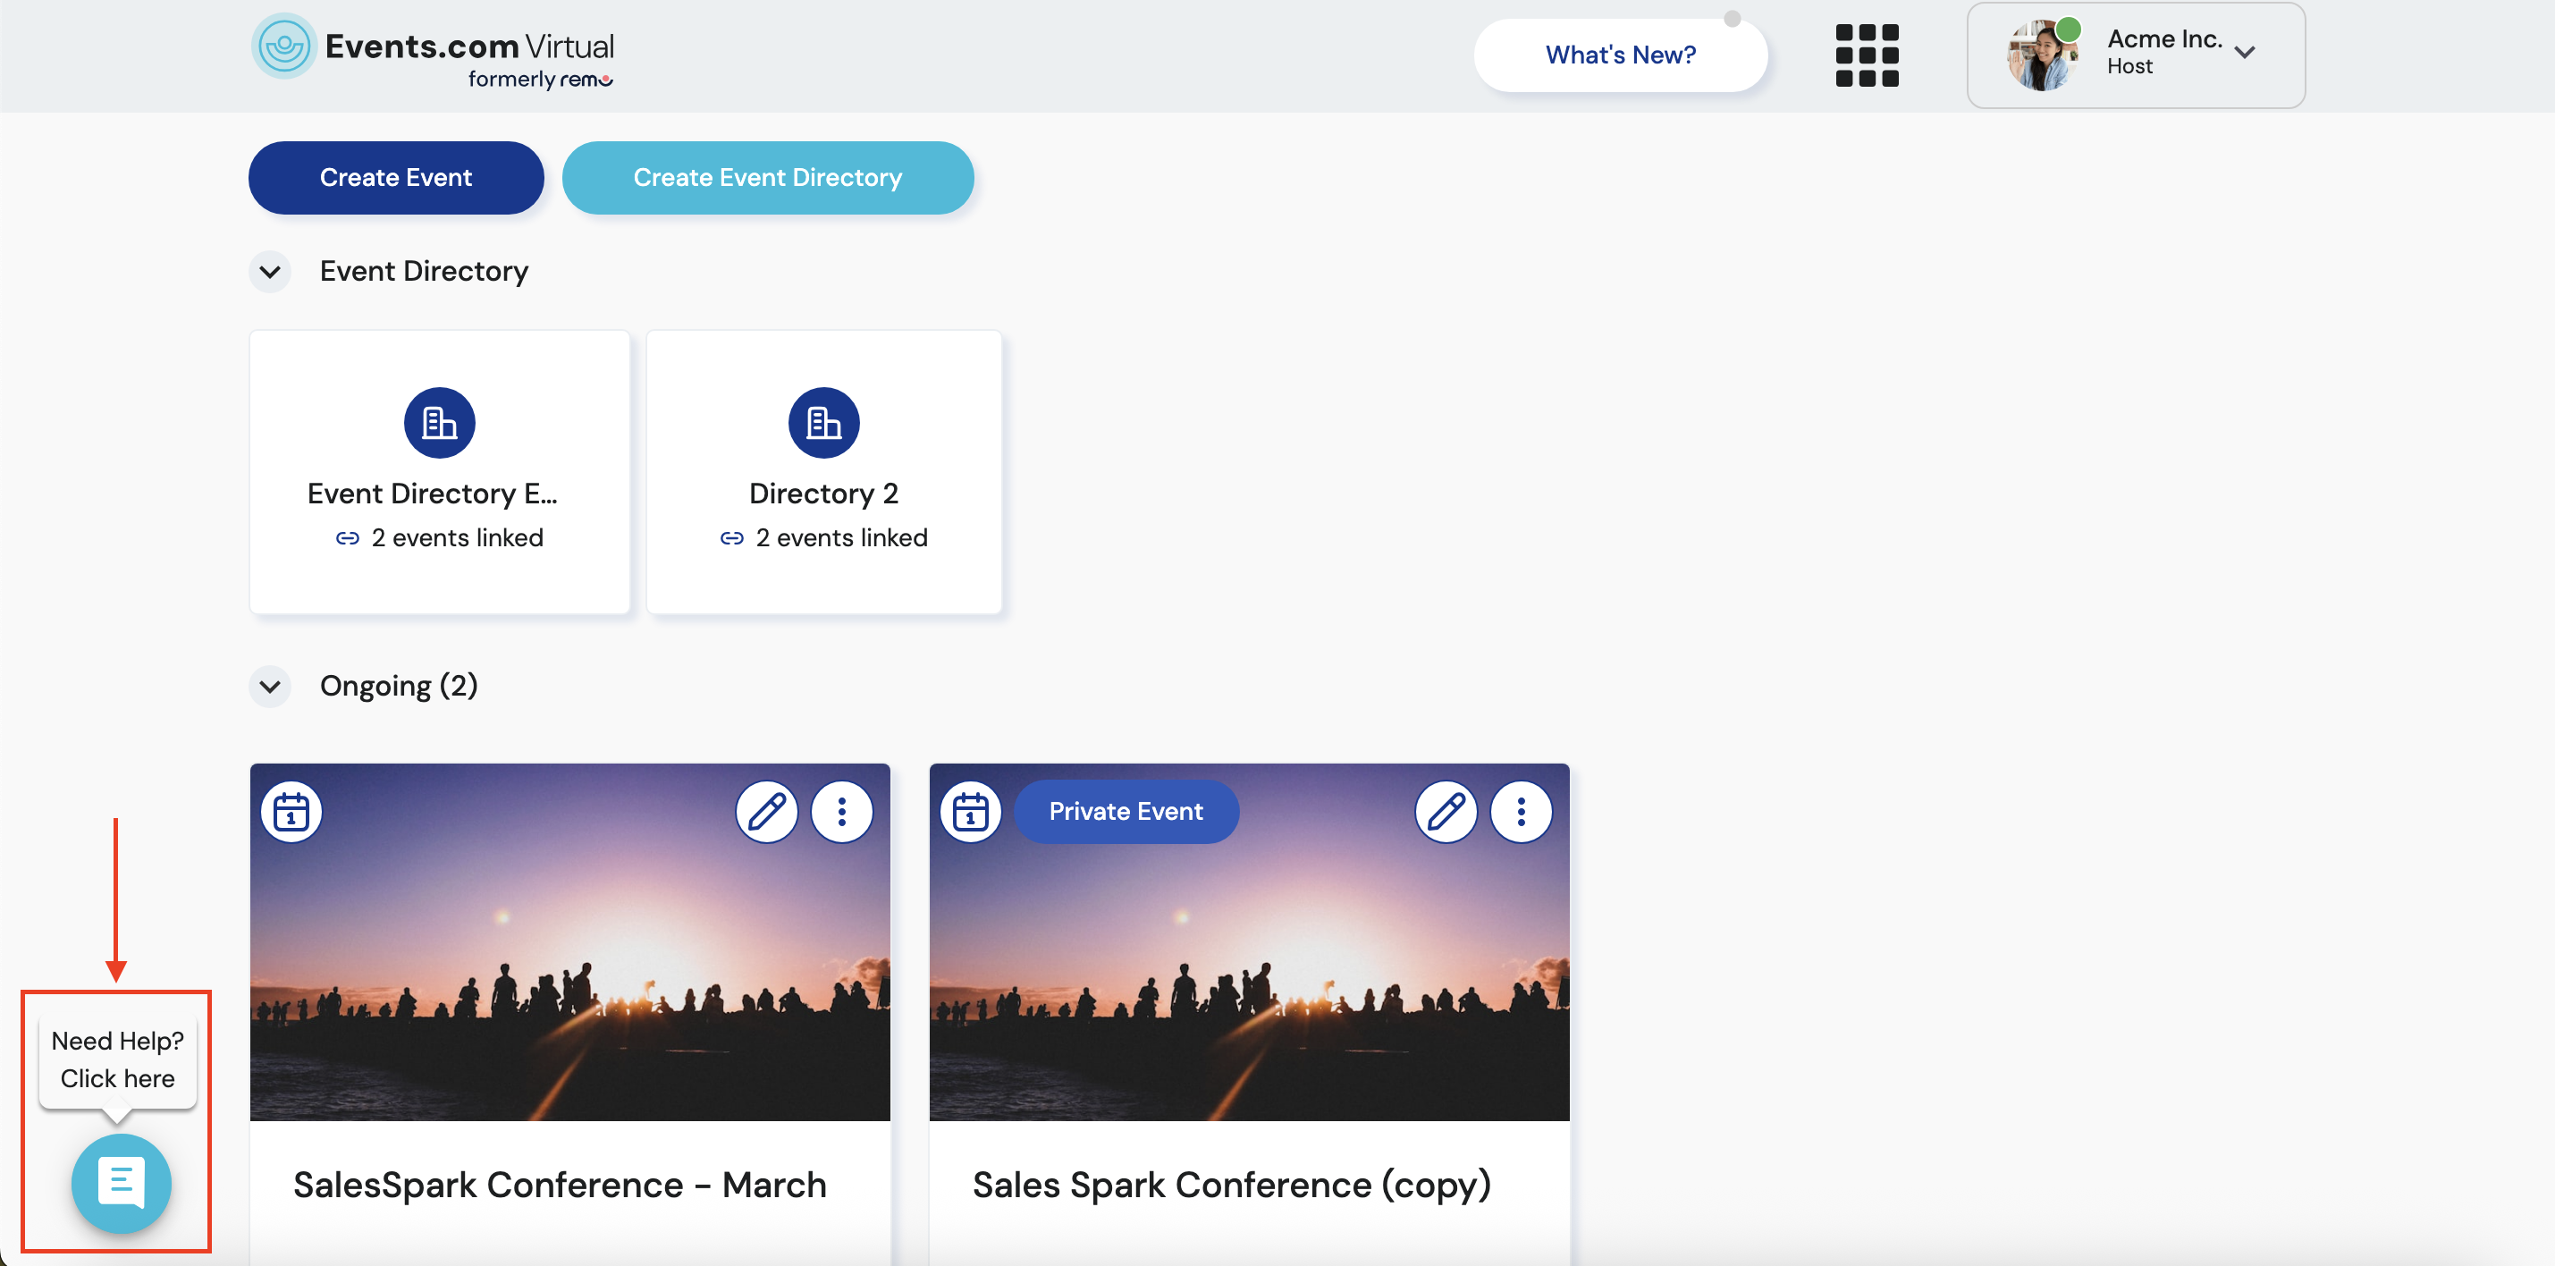Image resolution: width=2555 pixels, height=1266 pixels.
Task: Open three-dot menu on SalesSpark Conference – March
Action: point(841,812)
